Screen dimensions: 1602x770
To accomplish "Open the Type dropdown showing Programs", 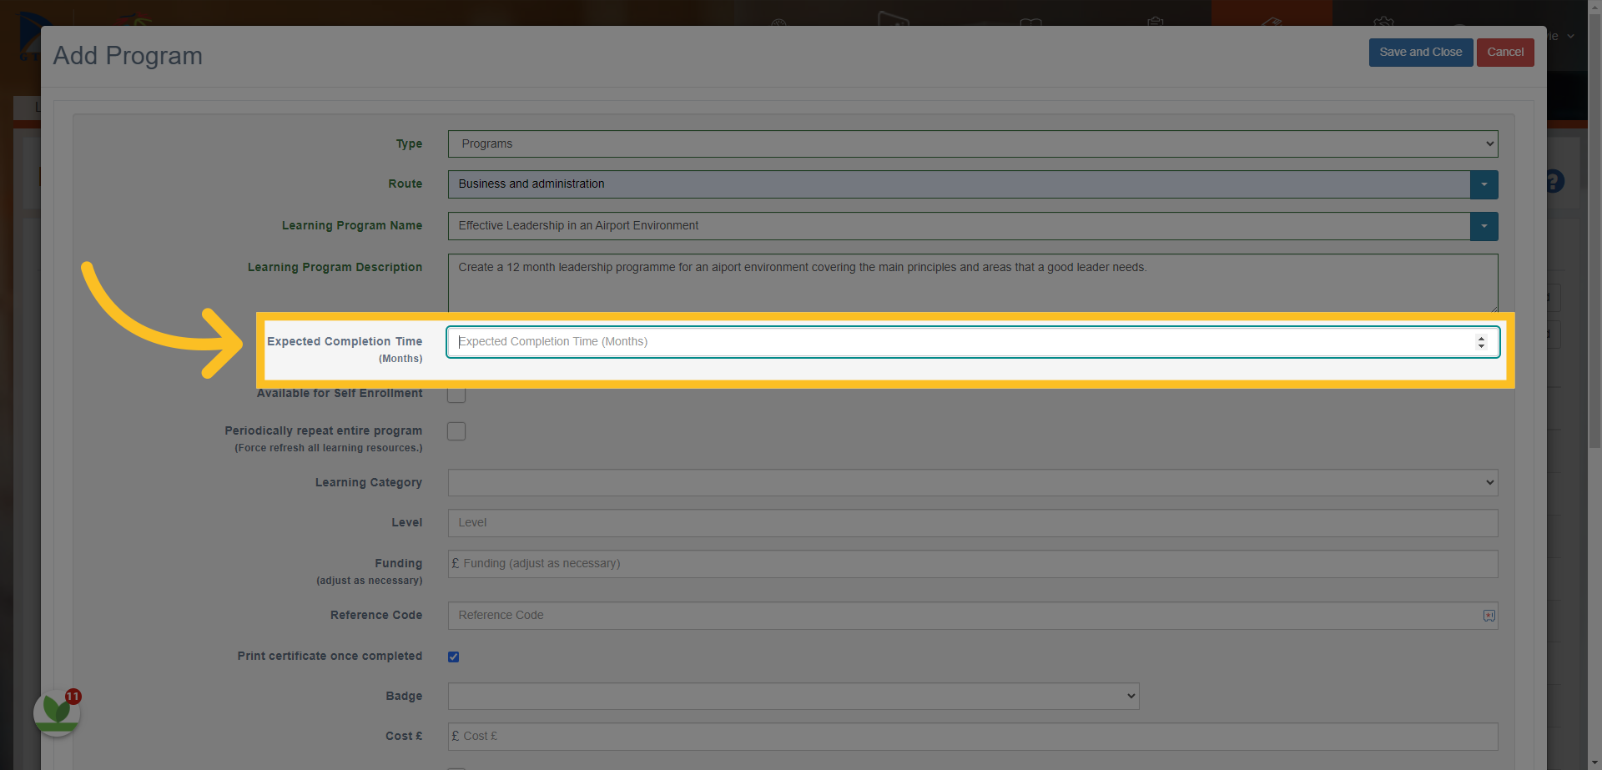I will click(x=973, y=143).
